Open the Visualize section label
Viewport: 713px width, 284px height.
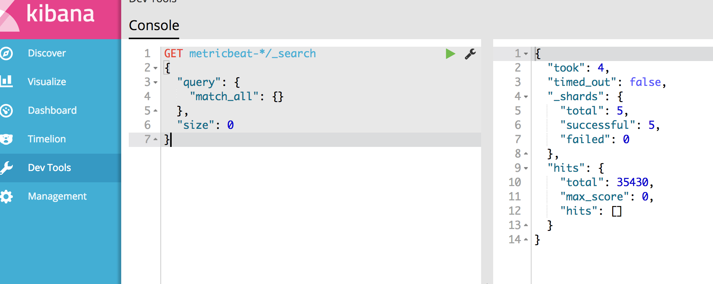point(47,82)
